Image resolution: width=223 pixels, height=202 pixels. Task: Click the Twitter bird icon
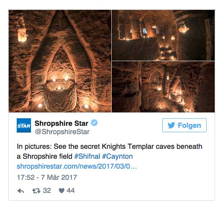pos(171,125)
